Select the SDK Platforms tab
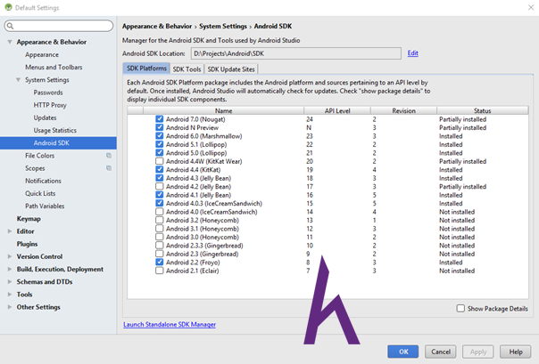 pos(146,69)
